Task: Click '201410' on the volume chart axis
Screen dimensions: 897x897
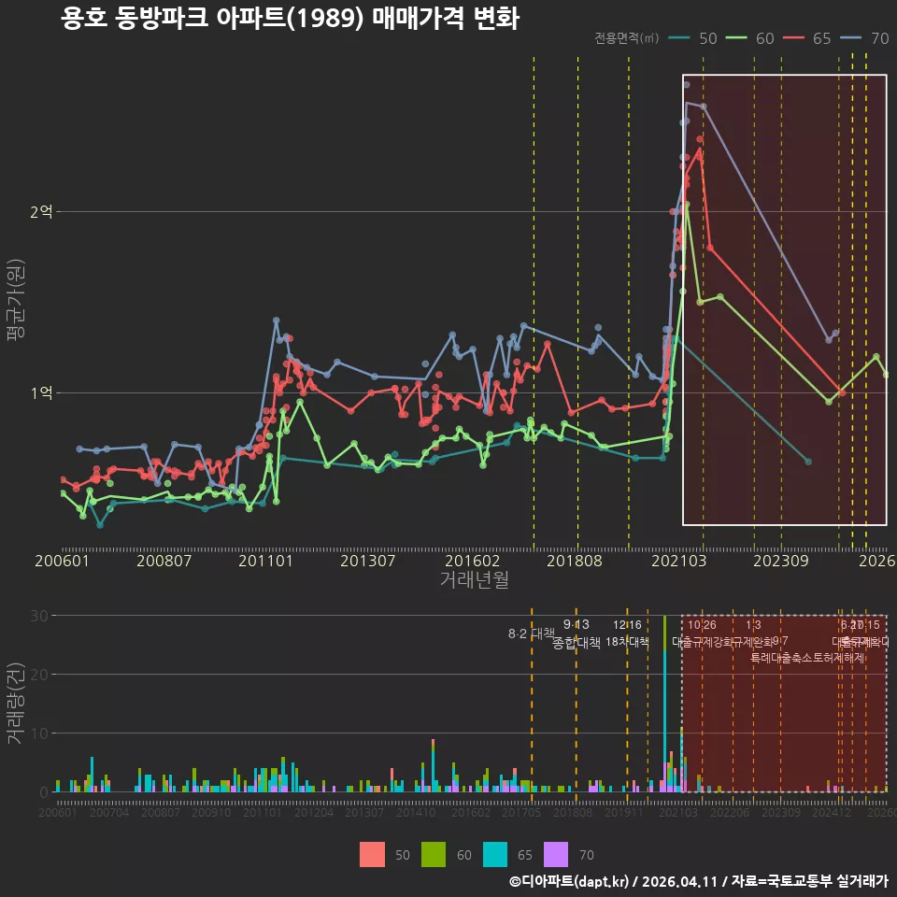Action: click(416, 812)
